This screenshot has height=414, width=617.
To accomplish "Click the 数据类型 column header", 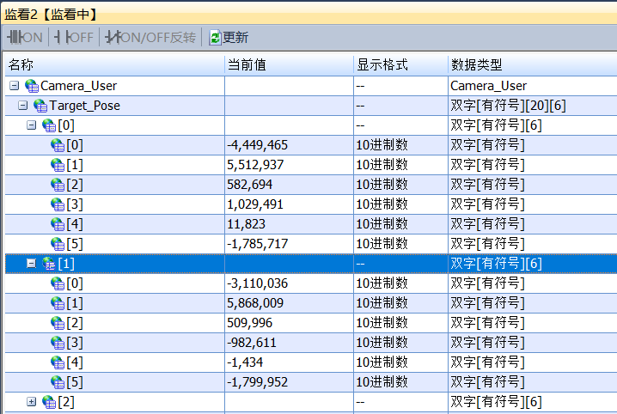I will point(533,64).
